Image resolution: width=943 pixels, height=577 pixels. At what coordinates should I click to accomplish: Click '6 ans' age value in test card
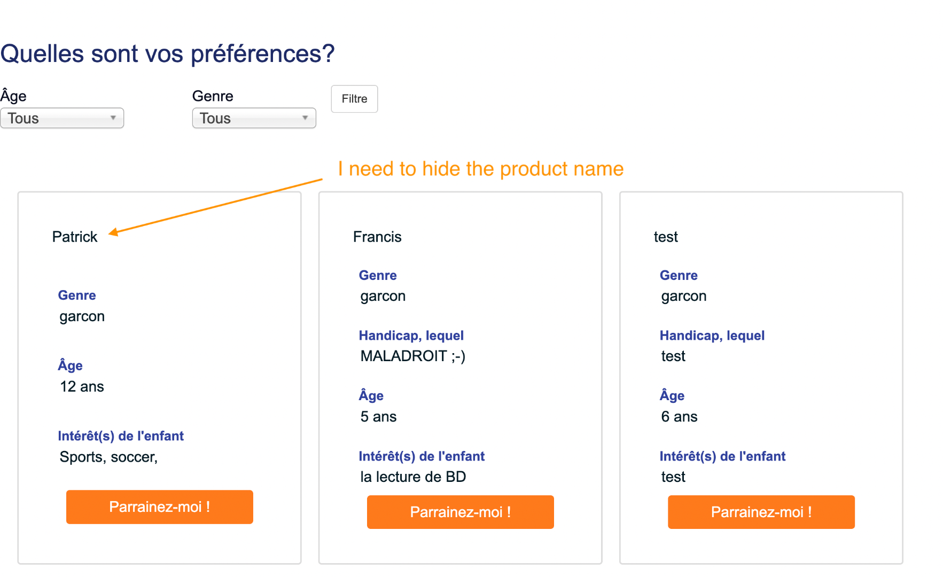[679, 417]
